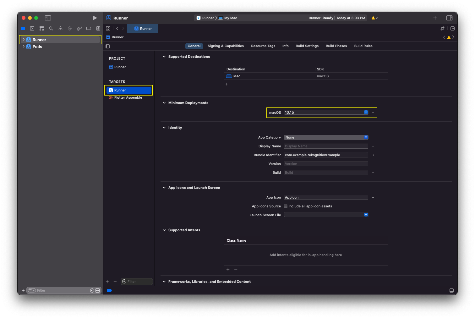Expand the Pods project in navigator
The image size is (475, 318).
pos(24,47)
